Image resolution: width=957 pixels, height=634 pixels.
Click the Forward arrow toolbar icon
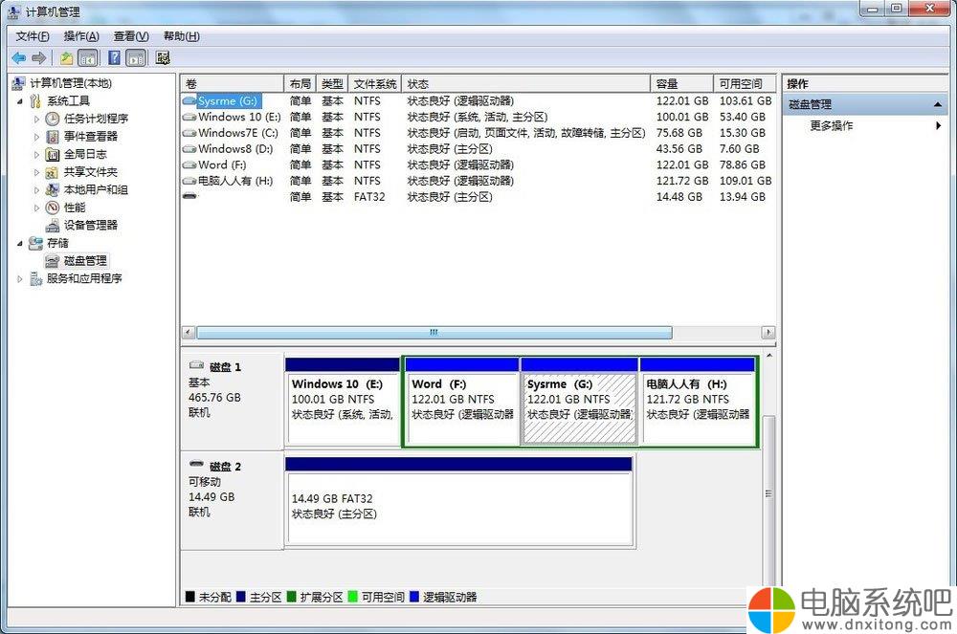39,58
